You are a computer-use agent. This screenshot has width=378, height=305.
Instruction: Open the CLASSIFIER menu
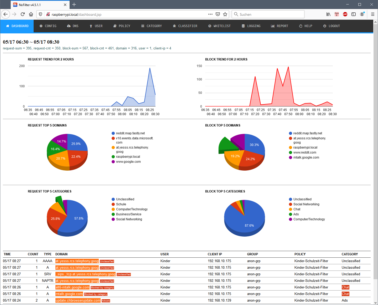coord(185,26)
